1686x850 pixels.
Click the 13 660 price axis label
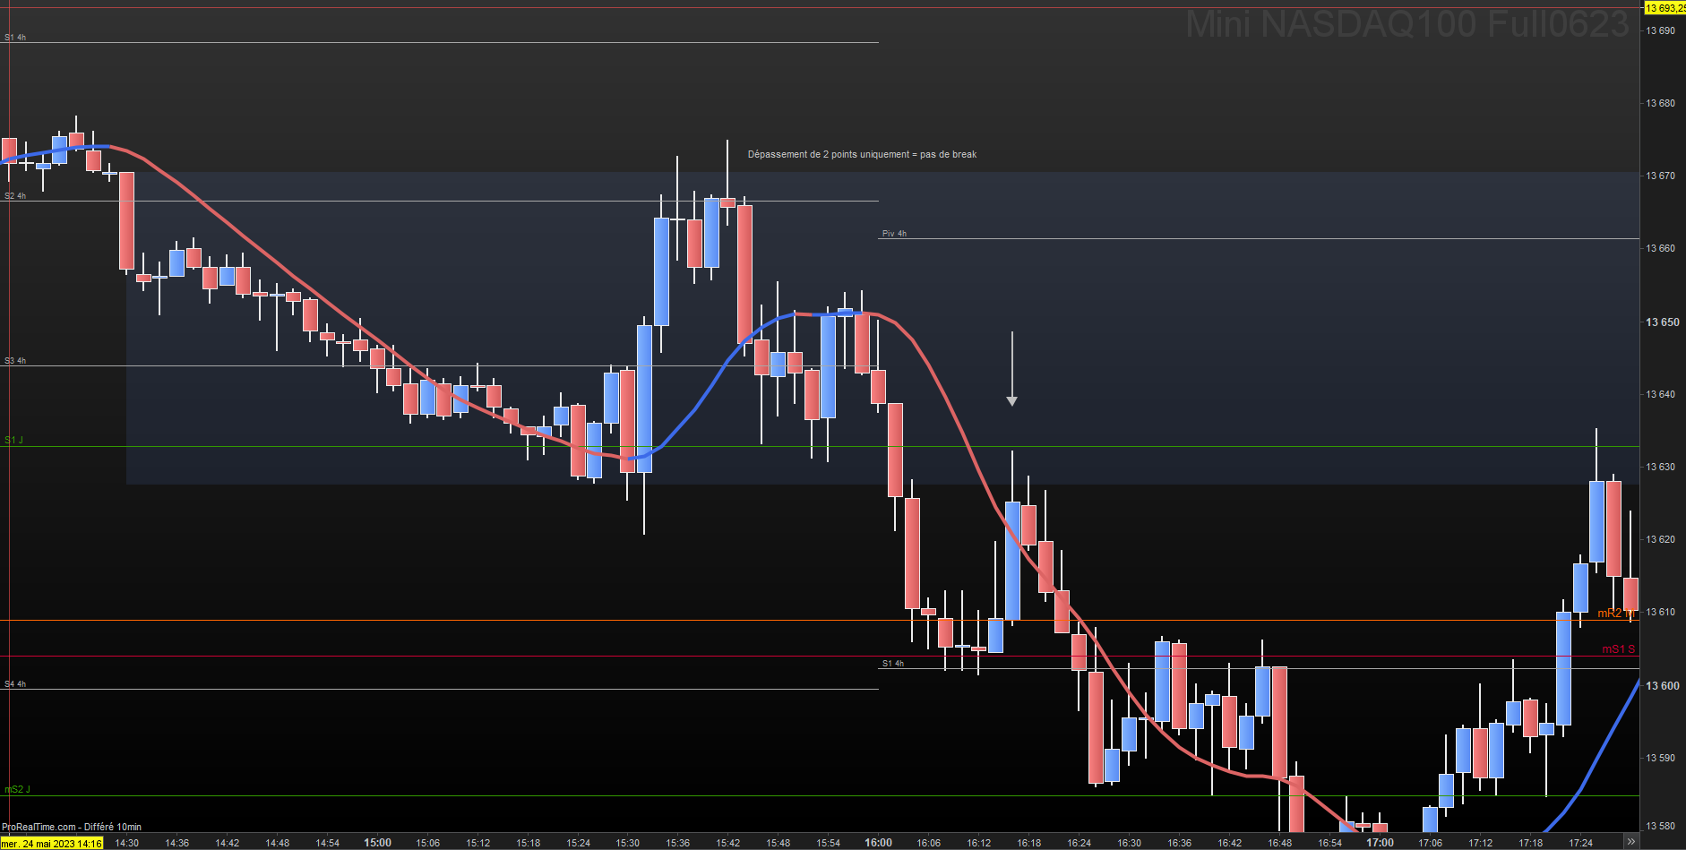tap(1660, 248)
